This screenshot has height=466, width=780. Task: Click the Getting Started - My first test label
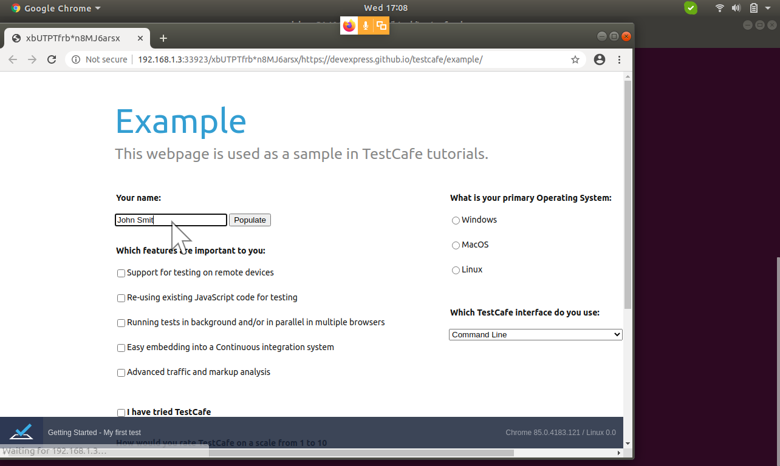94,433
